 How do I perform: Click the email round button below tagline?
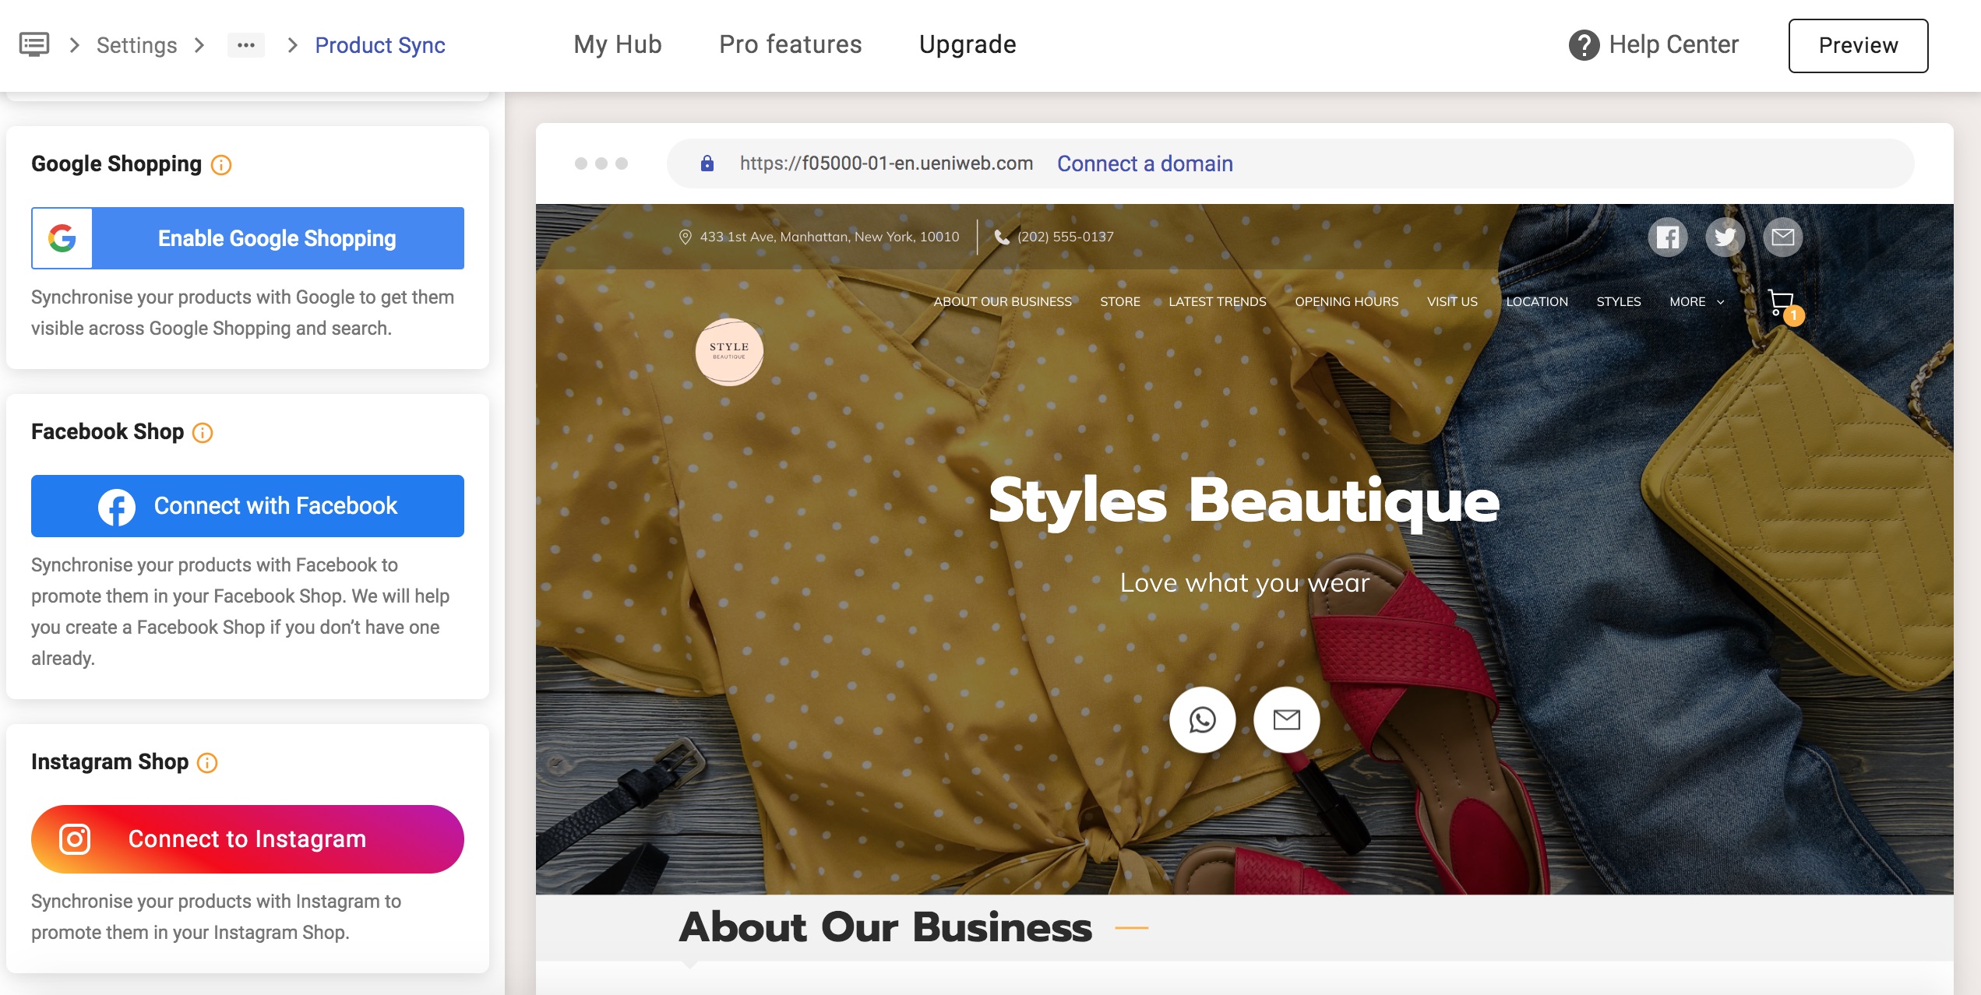pos(1286,719)
